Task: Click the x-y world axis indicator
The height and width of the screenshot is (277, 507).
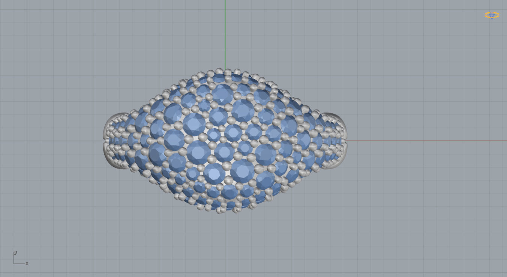Action: pyautogui.click(x=21, y=258)
